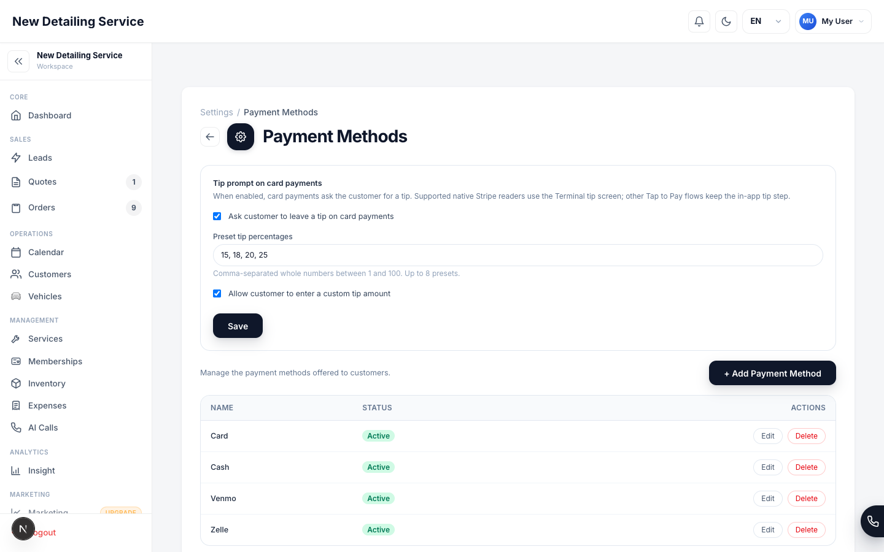The width and height of the screenshot is (884, 552).
Task: Click the Dashboard home icon
Action: pyautogui.click(x=17, y=115)
